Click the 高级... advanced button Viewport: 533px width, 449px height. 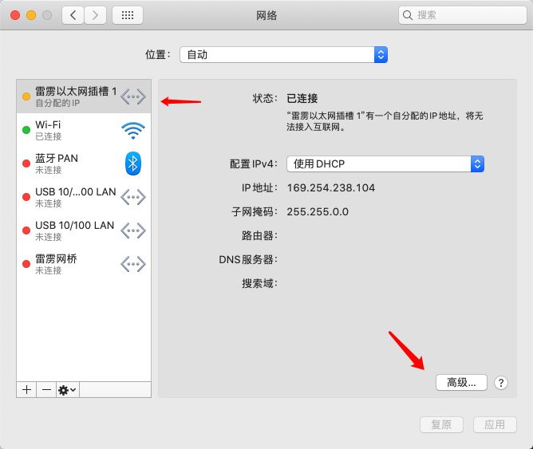[461, 383]
